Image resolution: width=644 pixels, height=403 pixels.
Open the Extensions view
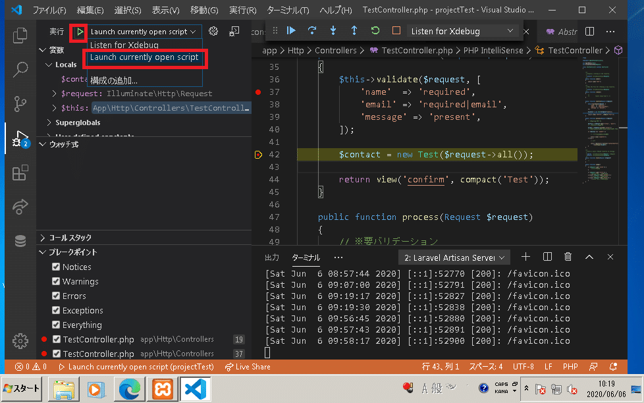[20, 173]
